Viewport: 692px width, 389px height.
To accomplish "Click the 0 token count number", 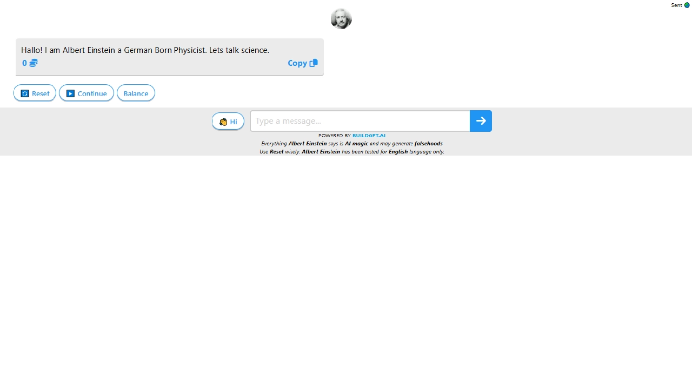I will 24,63.
